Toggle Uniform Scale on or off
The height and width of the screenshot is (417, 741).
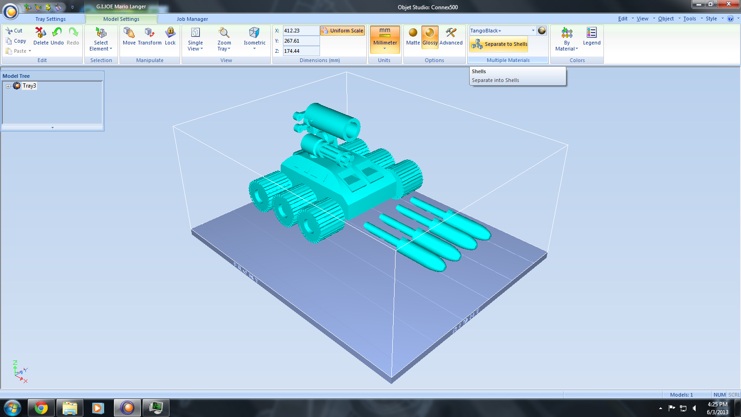[342, 31]
